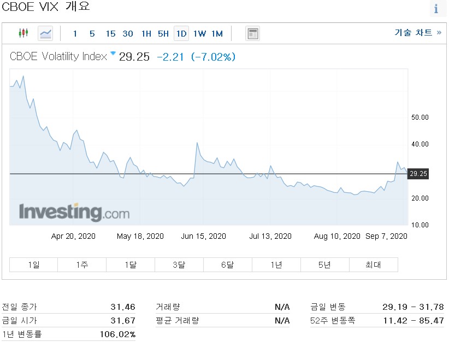Click the 1년 변동률 value 106.02%
This screenshot has height=347, width=449.
(x=117, y=334)
